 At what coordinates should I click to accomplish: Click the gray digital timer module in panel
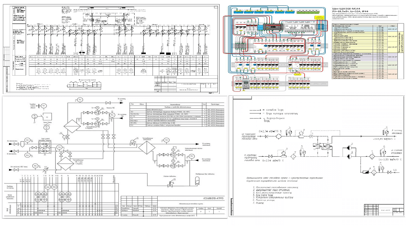[246, 84]
